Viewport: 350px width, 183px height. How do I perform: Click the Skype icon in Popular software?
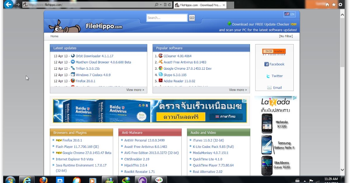pyautogui.click(x=160, y=74)
